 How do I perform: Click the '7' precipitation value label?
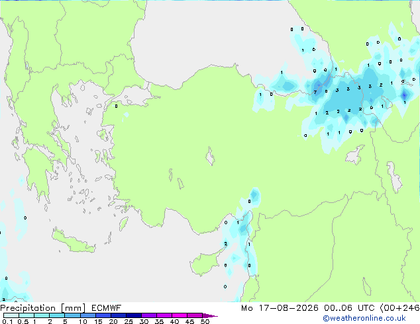pyautogui.click(x=315, y=93)
